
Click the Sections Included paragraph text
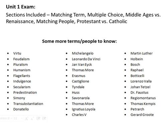(x=83, y=18)
